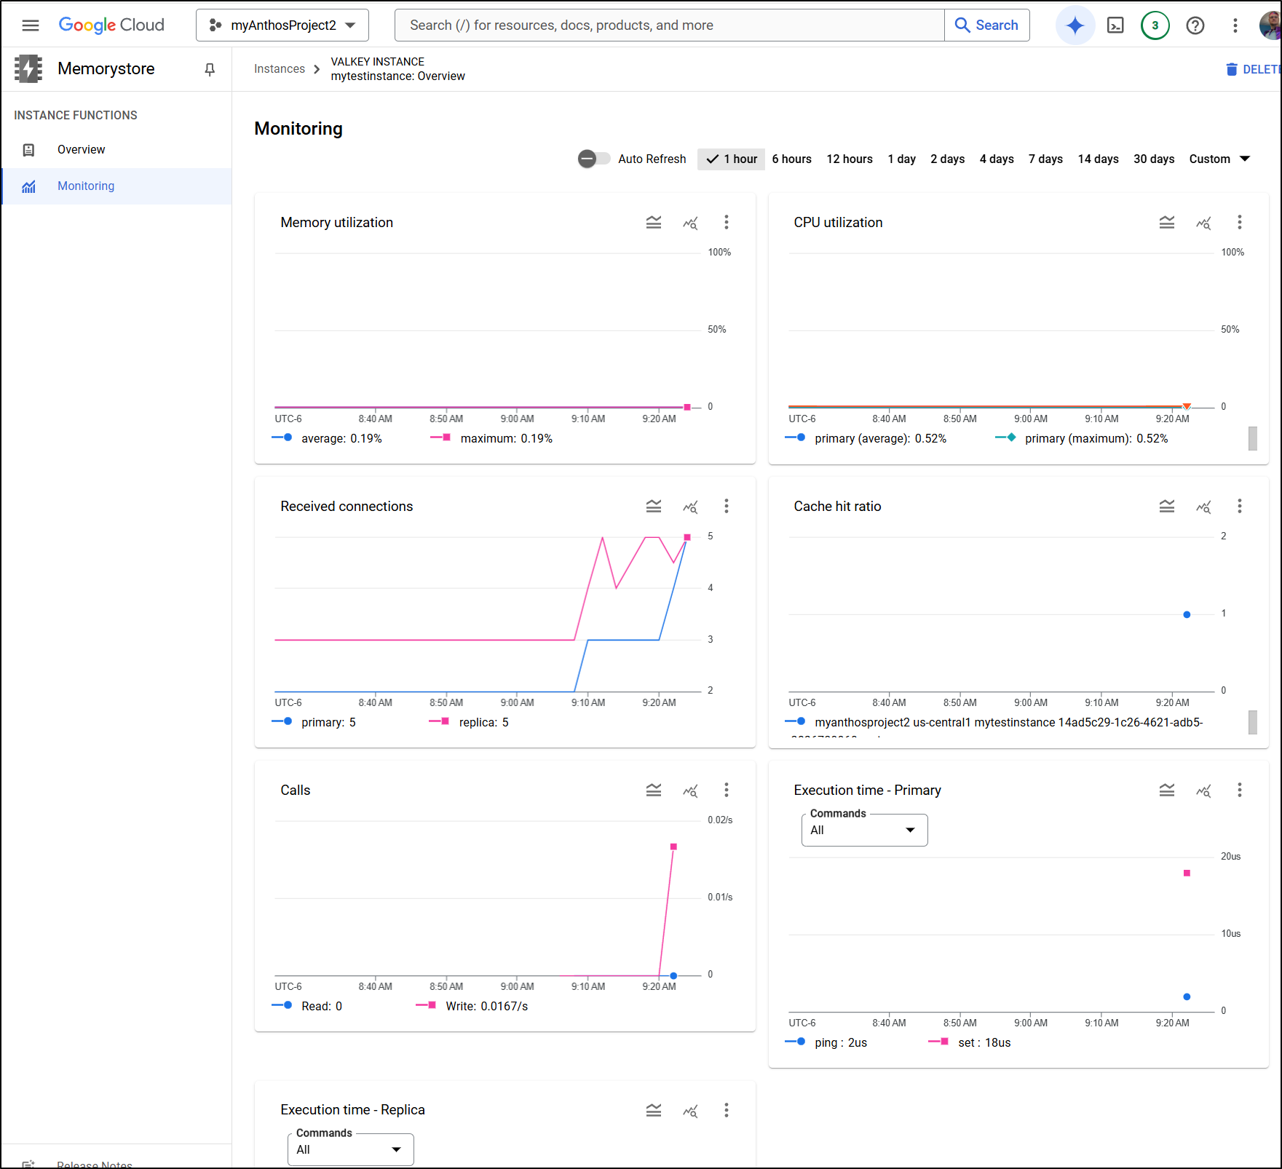Screen dimensions: 1282x1169
Task: Open Gemini AI assistant sparkle icon
Action: click(x=1075, y=25)
